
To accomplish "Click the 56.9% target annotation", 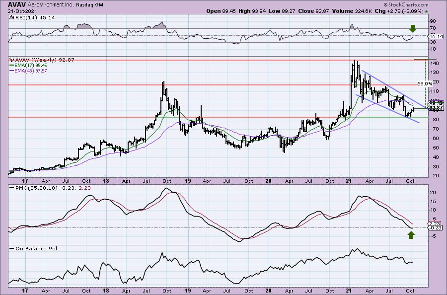I will pos(425,84).
